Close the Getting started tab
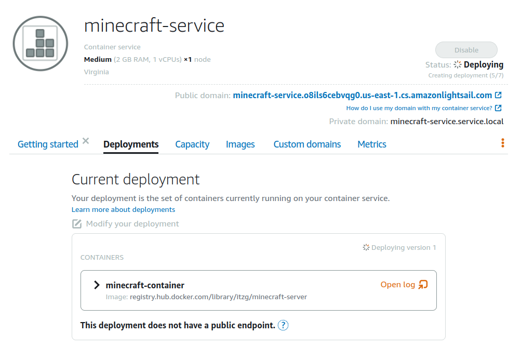 [x=86, y=141]
